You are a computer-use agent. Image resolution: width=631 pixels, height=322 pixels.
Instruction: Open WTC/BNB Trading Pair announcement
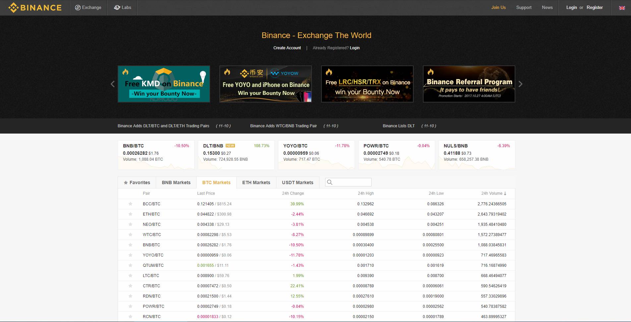tap(283, 126)
